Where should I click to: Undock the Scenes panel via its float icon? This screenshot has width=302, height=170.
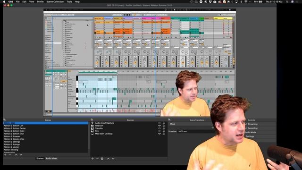(x=4, y=120)
